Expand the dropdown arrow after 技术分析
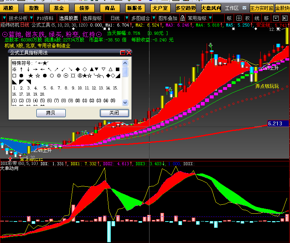290x243 pixels. pos(31,18)
